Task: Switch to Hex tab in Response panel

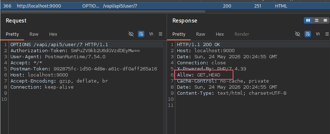Action: coord(220,34)
